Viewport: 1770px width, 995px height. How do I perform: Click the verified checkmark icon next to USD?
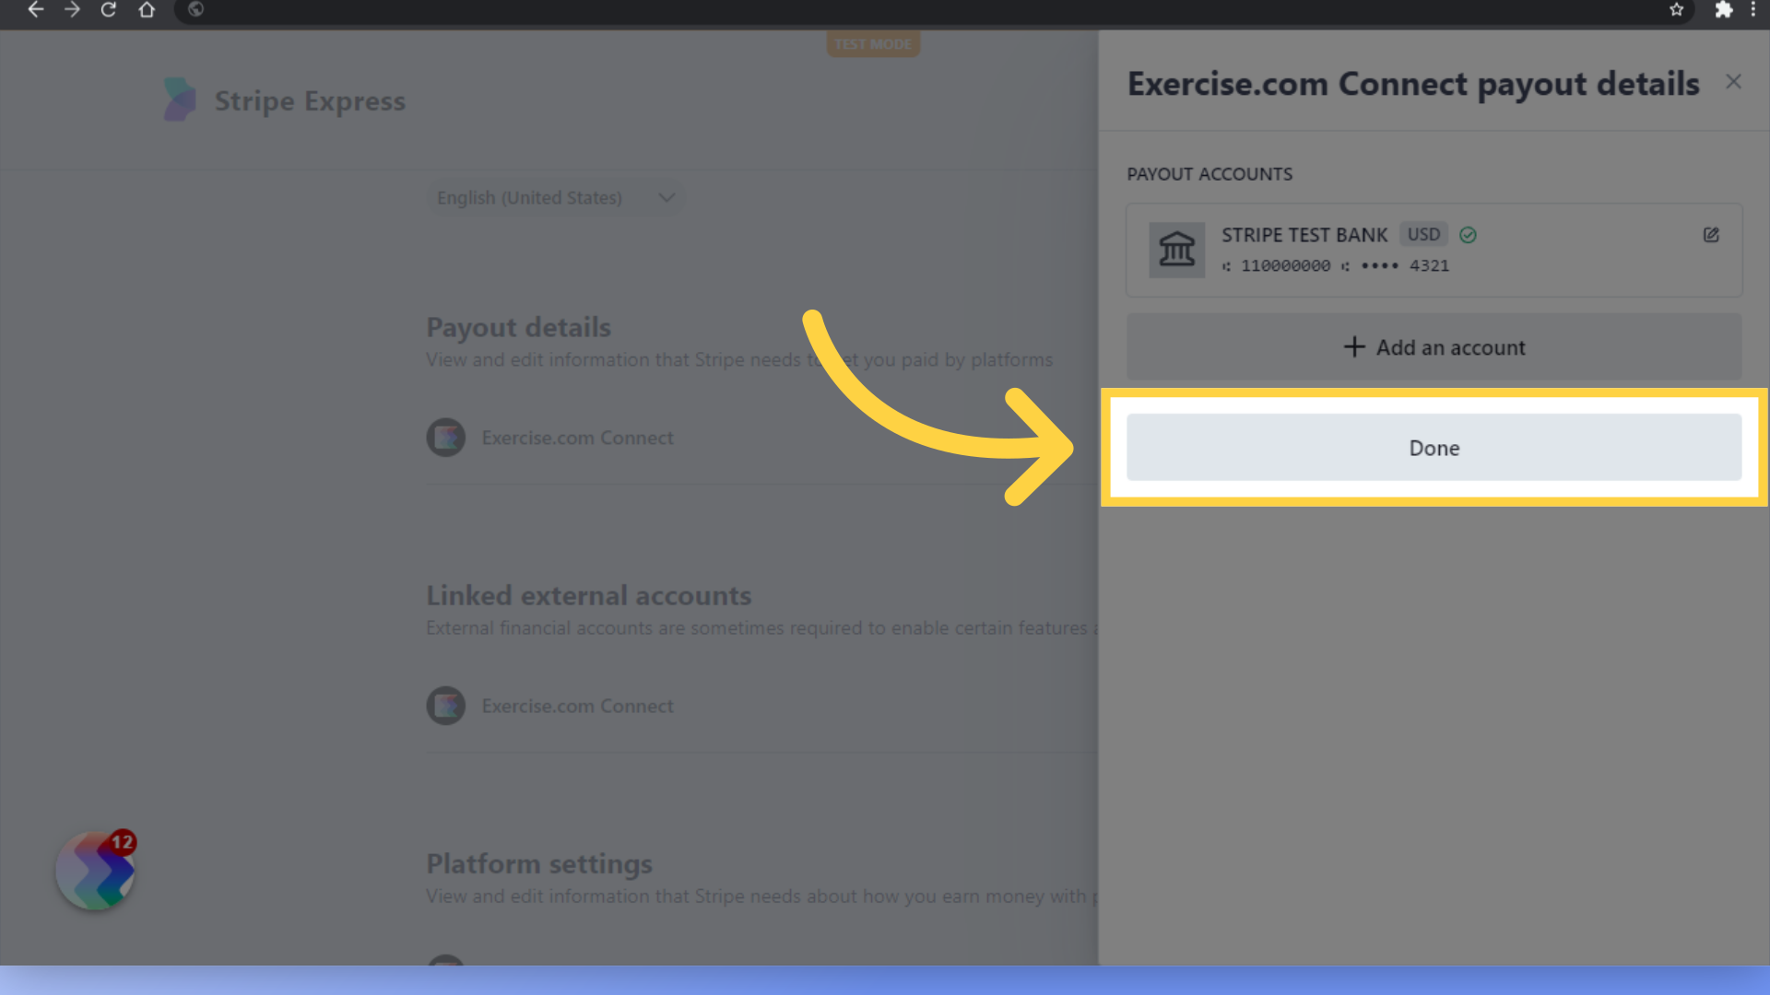point(1468,233)
